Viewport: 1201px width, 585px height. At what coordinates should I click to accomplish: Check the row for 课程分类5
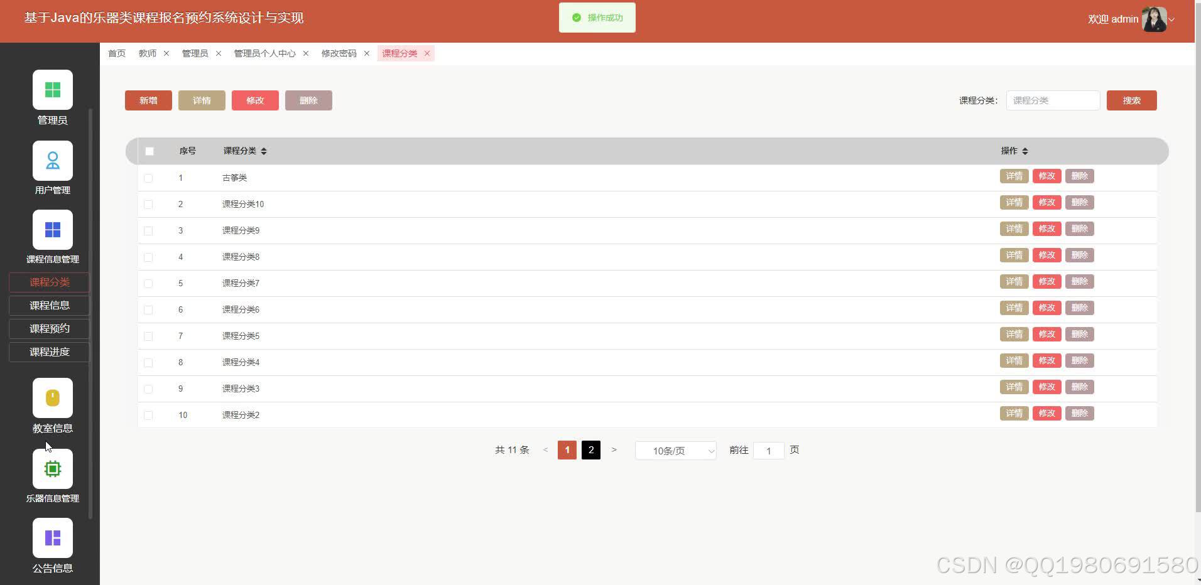click(148, 336)
